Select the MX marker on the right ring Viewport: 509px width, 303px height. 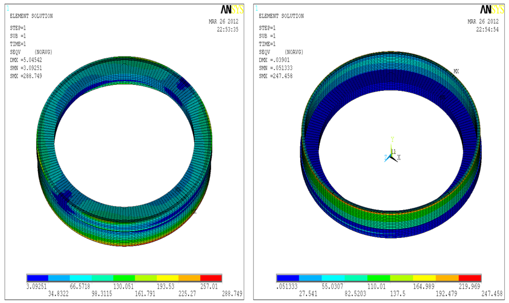tap(457, 71)
